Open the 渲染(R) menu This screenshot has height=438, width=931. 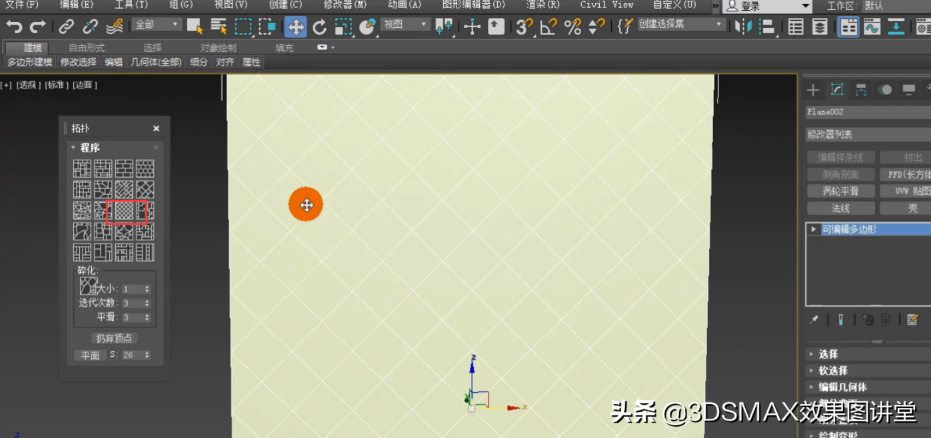[543, 5]
